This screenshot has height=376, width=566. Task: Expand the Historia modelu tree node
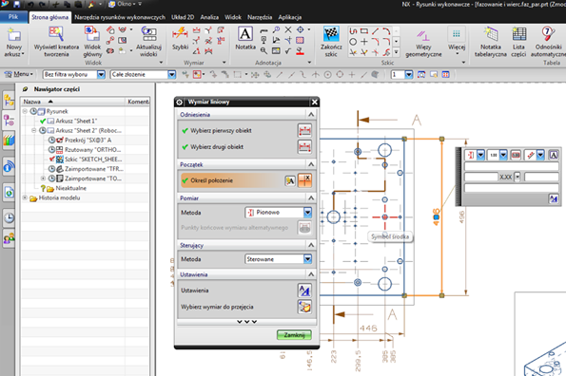coord(25,197)
